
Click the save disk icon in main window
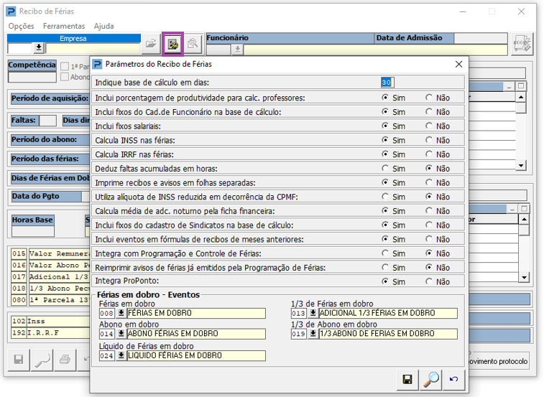pos(19,360)
